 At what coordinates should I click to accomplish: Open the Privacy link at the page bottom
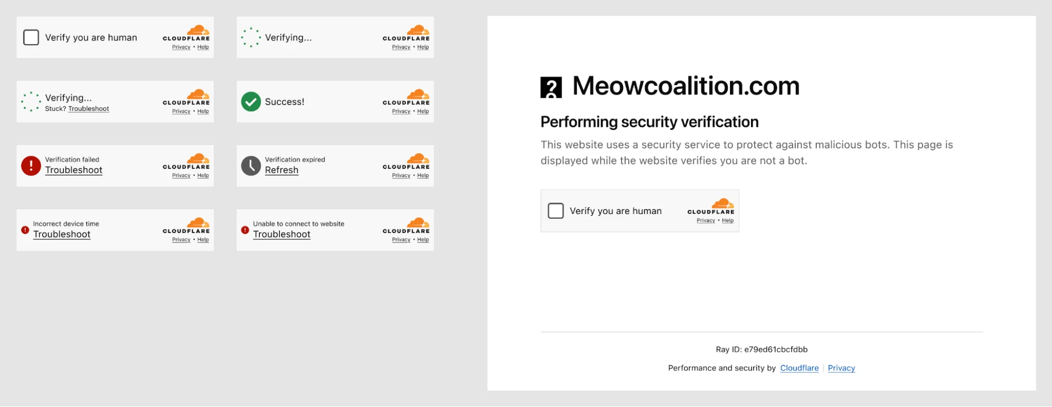(x=841, y=368)
